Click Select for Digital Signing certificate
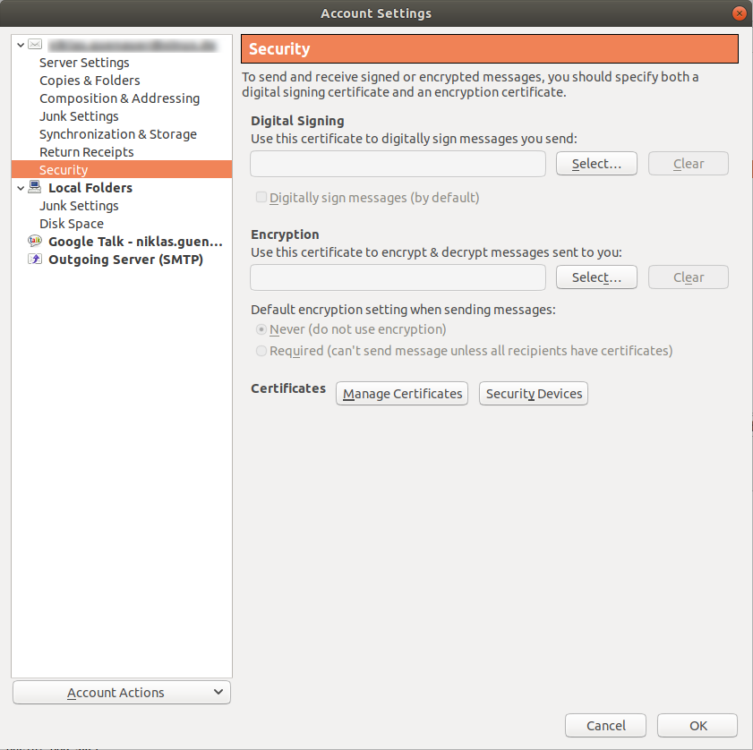Viewport: 753px width, 750px height. click(596, 164)
